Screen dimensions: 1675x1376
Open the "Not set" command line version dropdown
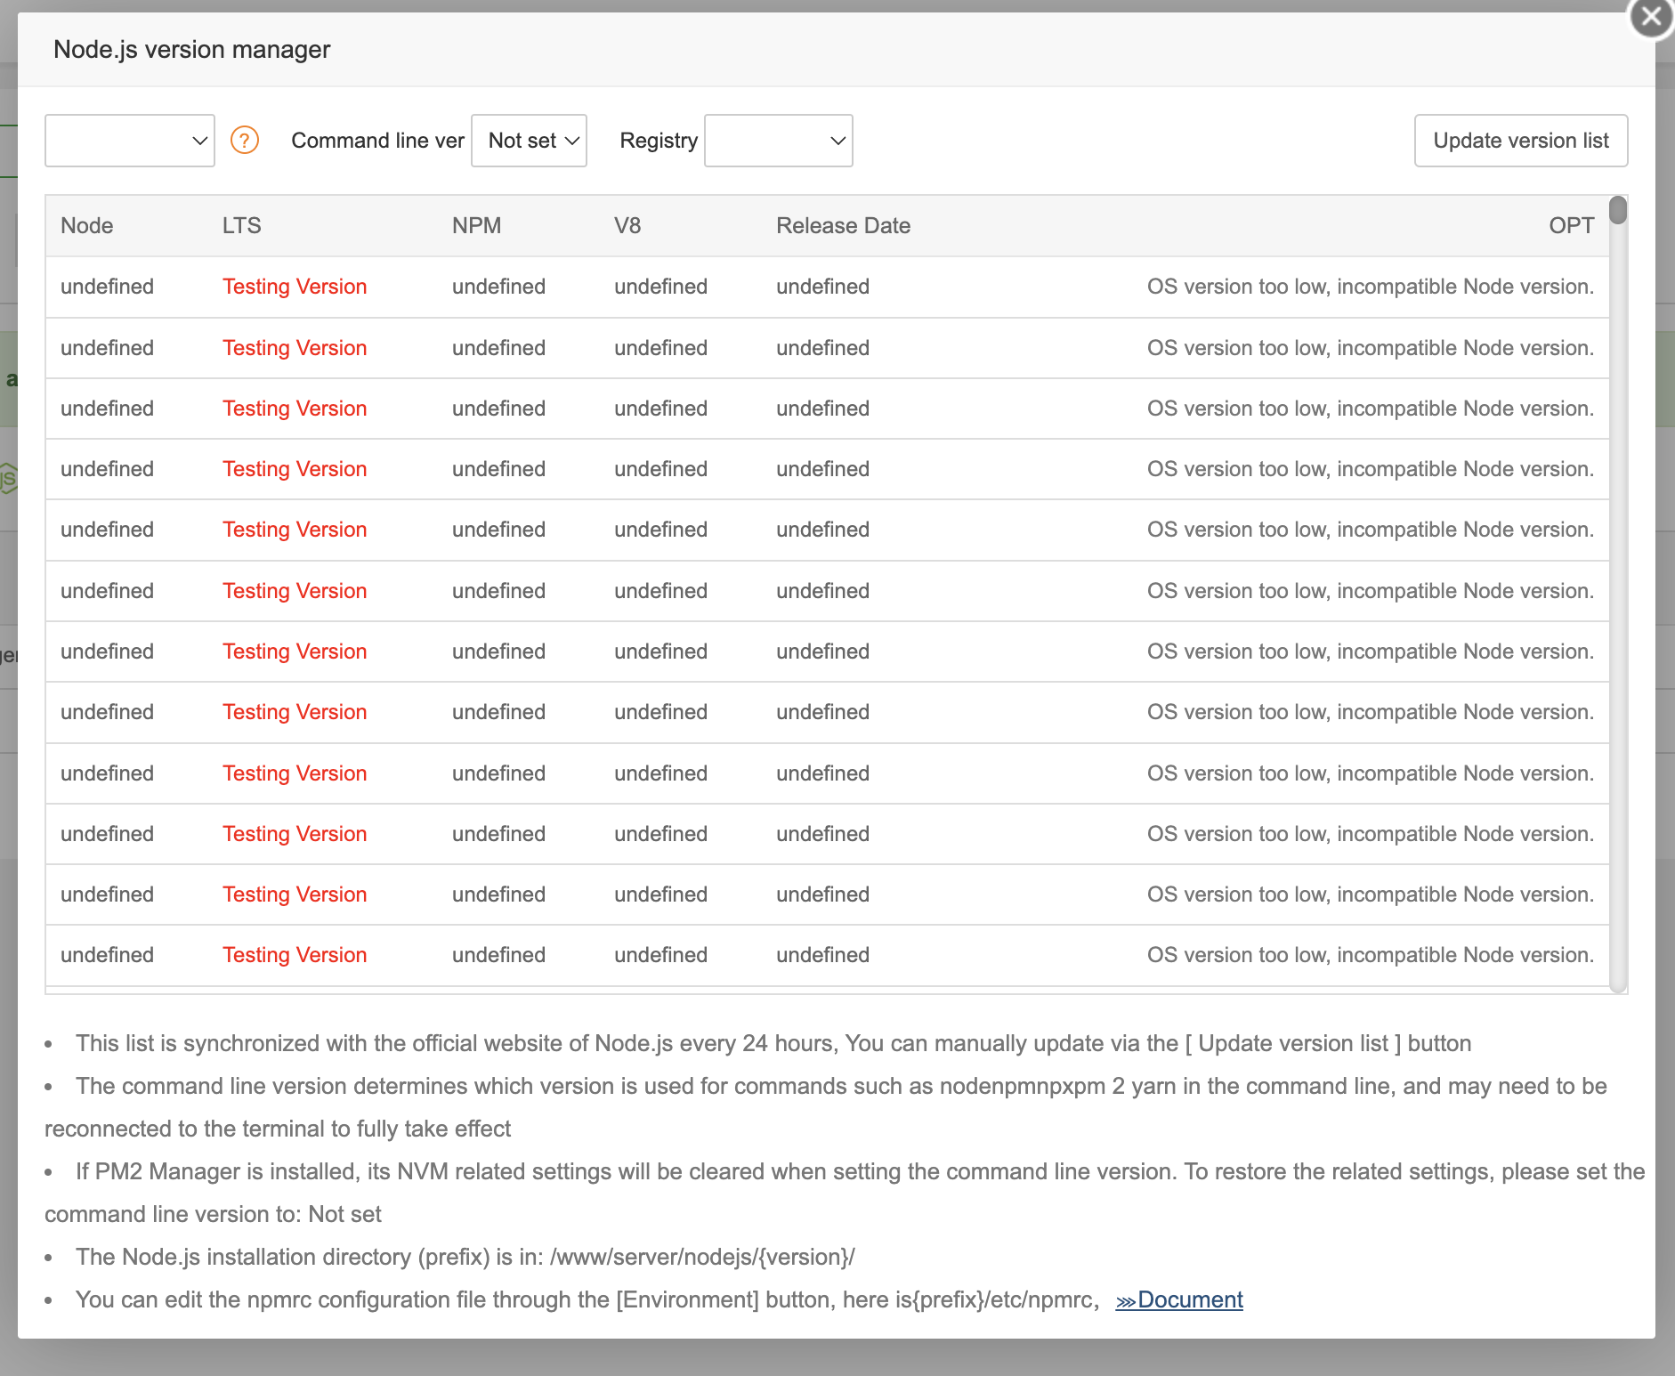tap(529, 141)
